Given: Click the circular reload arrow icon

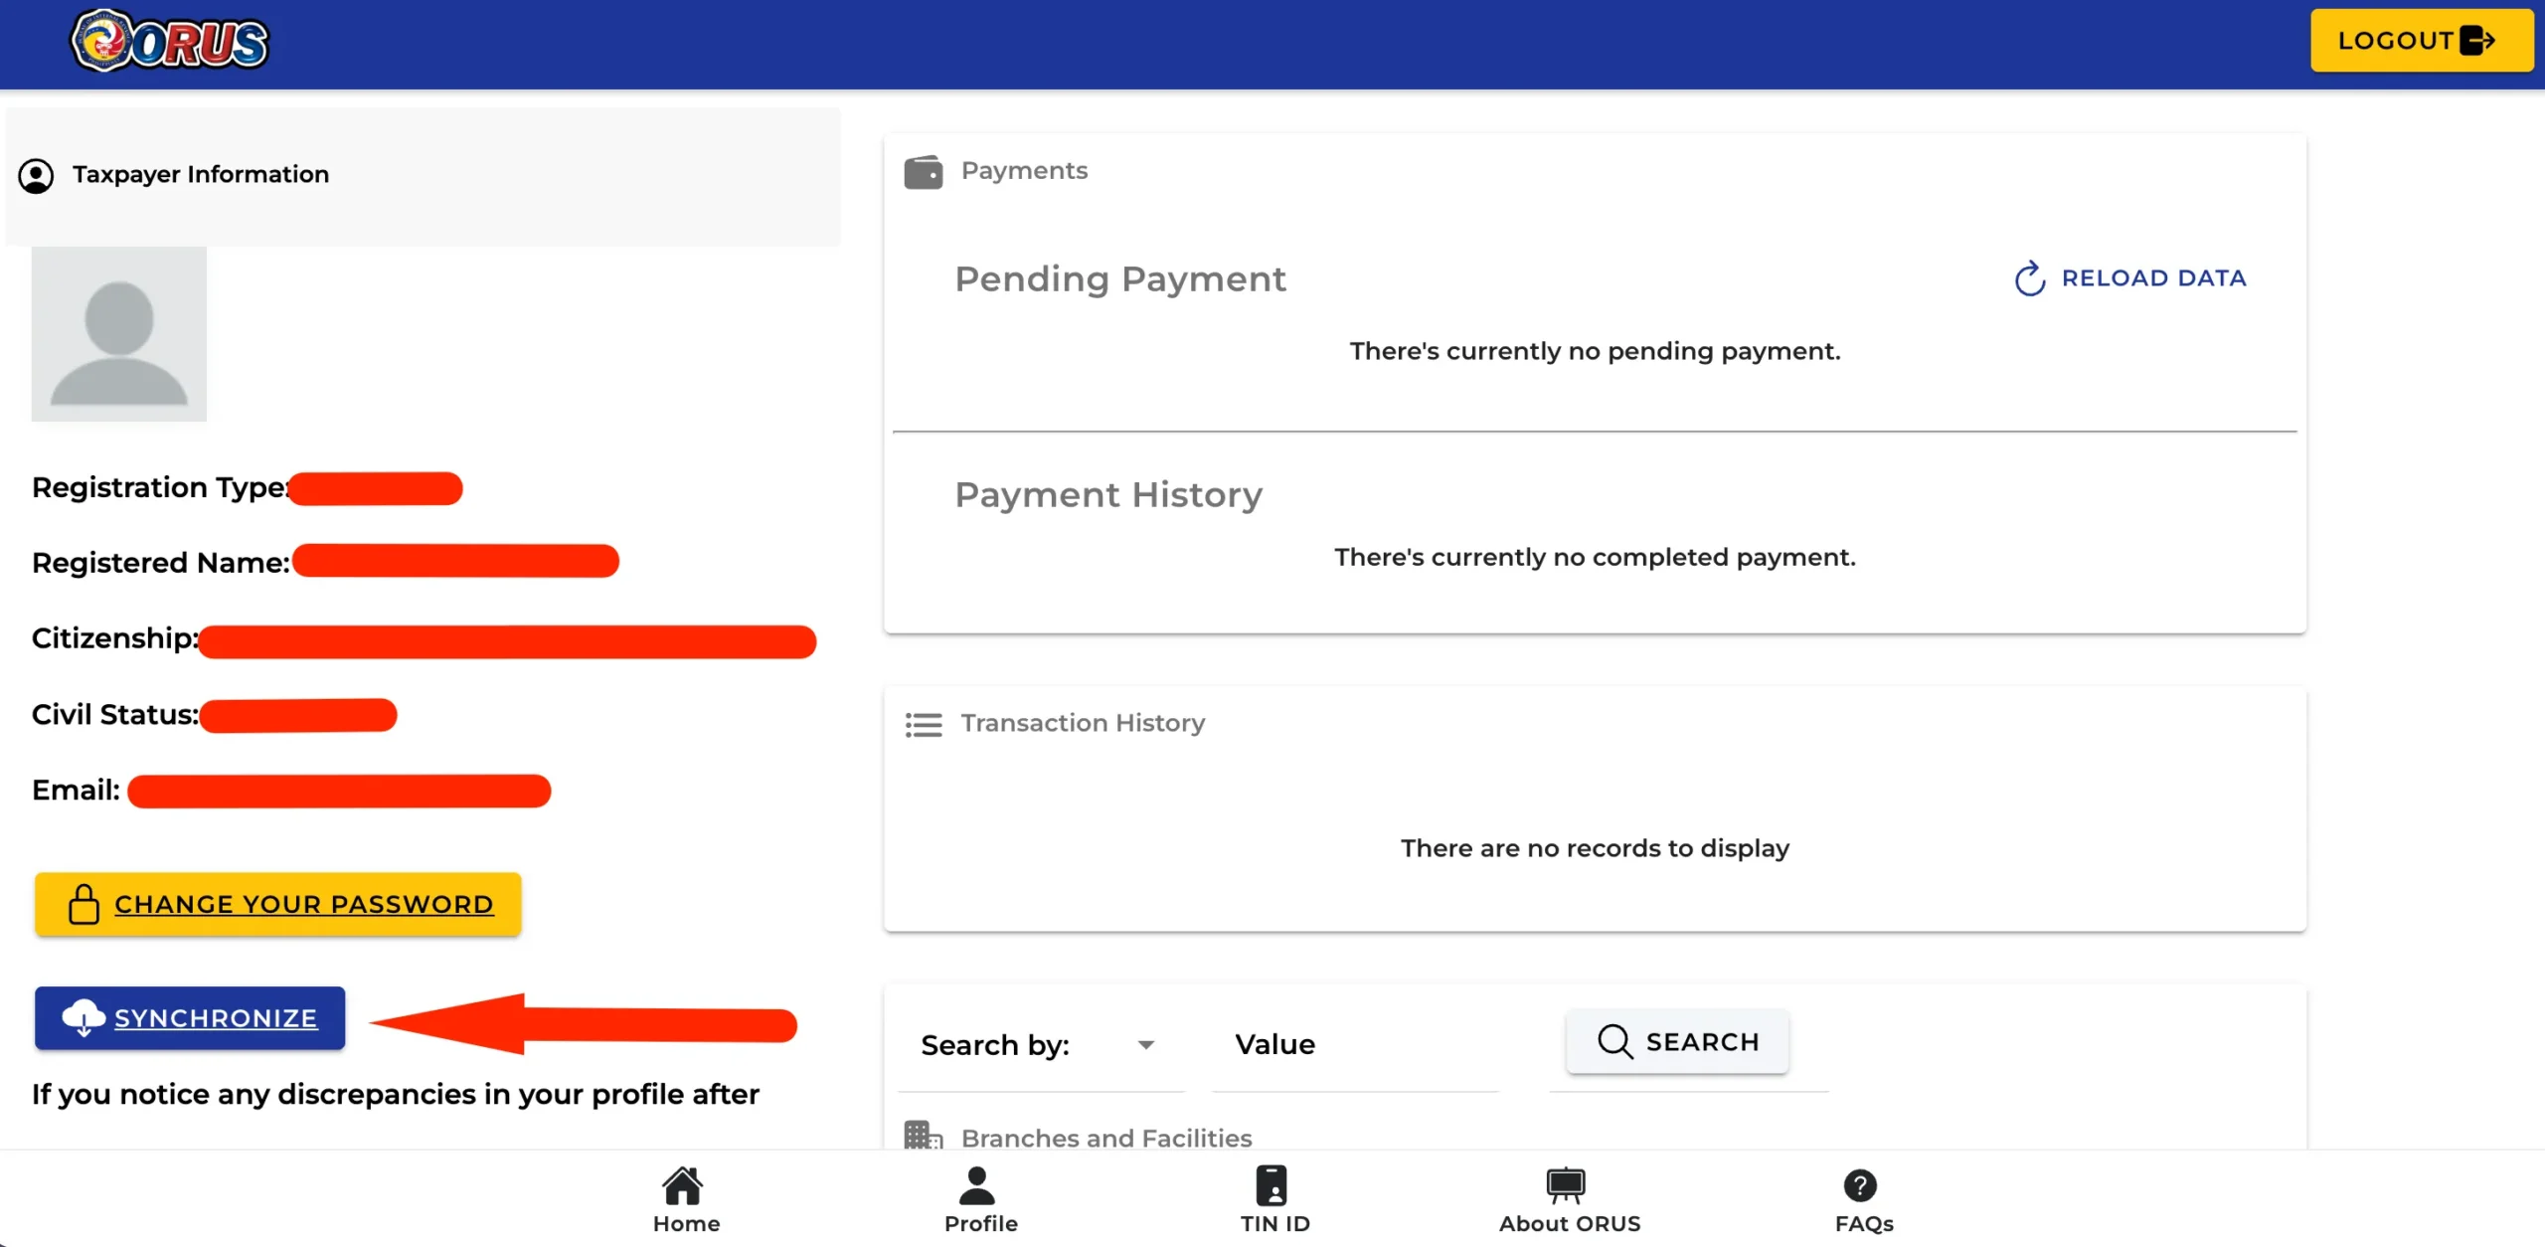Looking at the screenshot, I should [2030, 278].
